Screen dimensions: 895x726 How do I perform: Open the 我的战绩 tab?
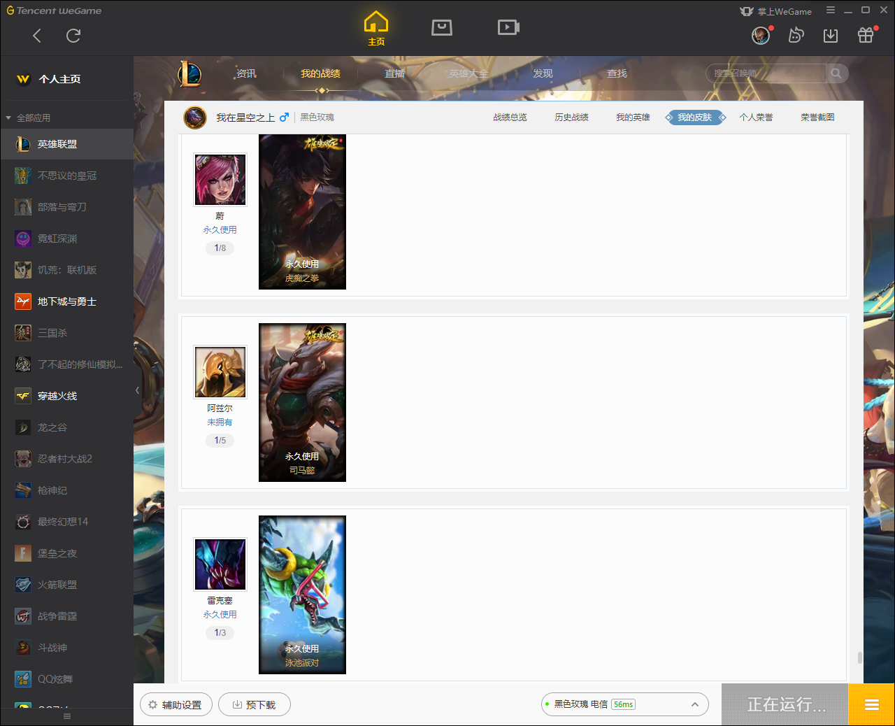coord(320,73)
